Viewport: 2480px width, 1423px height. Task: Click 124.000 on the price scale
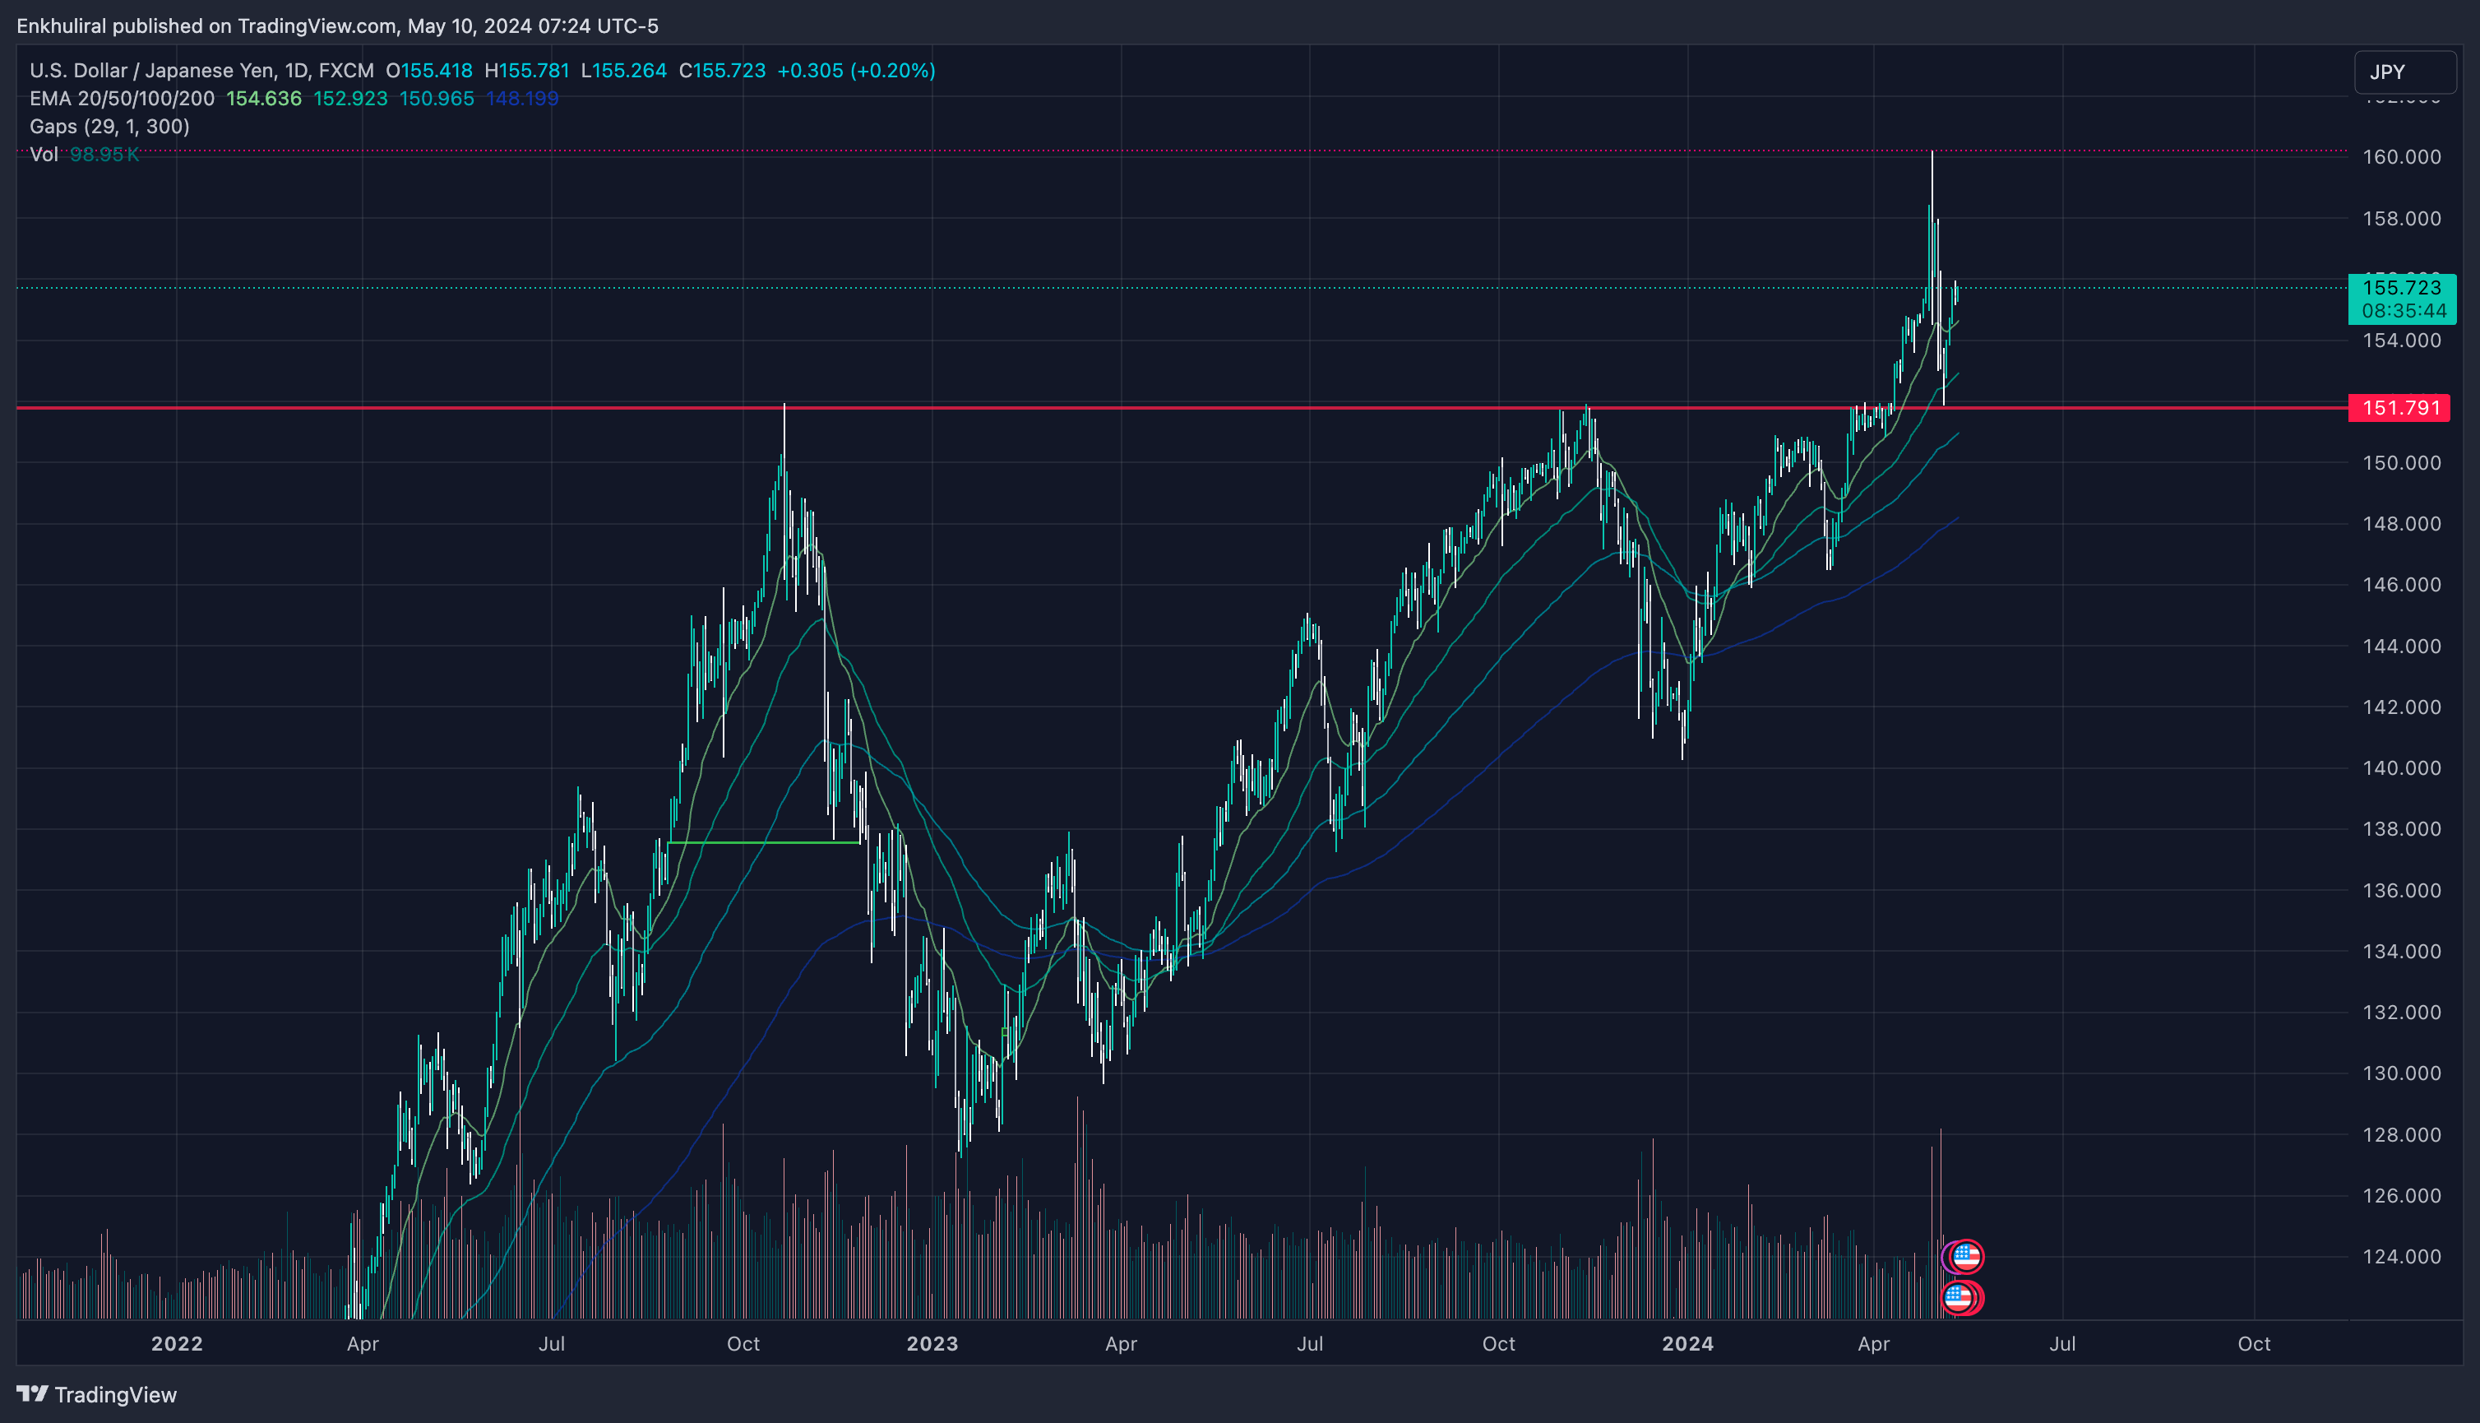(x=2401, y=1257)
